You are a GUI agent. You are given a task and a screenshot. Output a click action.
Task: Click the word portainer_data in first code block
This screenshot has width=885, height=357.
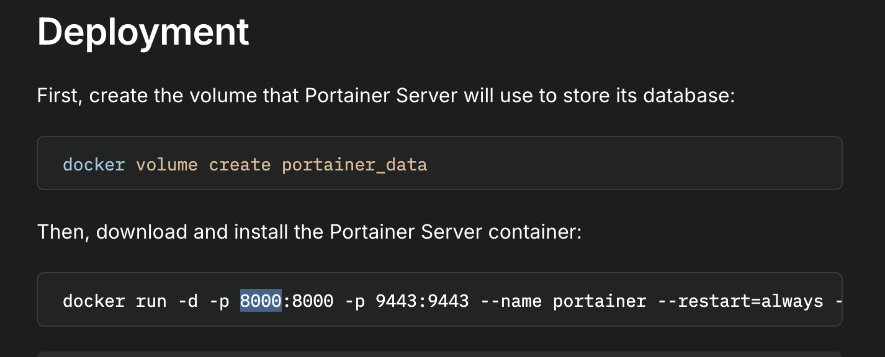point(354,165)
